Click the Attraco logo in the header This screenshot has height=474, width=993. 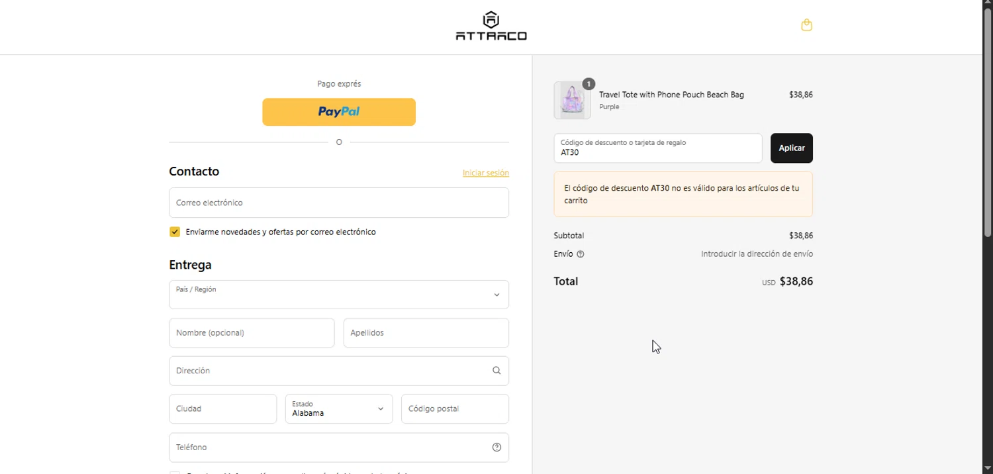tap(491, 26)
